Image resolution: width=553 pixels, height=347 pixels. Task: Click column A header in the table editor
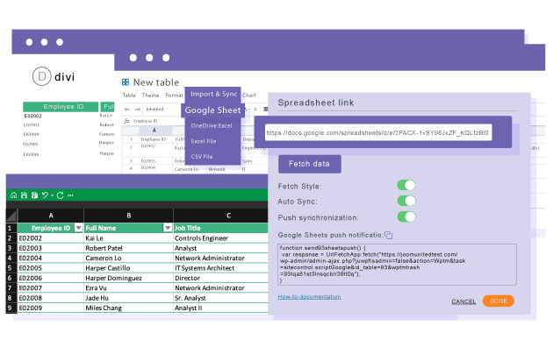(154, 131)
